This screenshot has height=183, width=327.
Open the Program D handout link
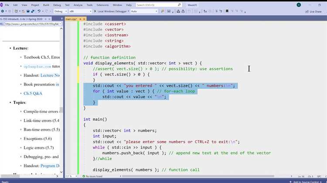click(x=50, y=166)
